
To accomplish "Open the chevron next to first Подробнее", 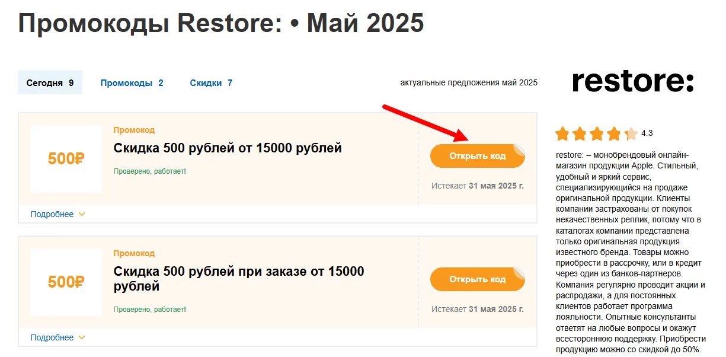I will pyautogui.click(x=81, y=214).
